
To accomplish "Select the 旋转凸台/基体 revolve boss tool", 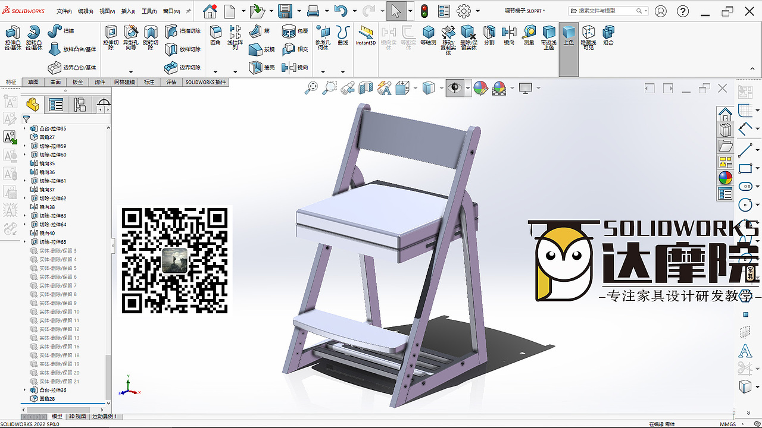I will pos(34,37).
